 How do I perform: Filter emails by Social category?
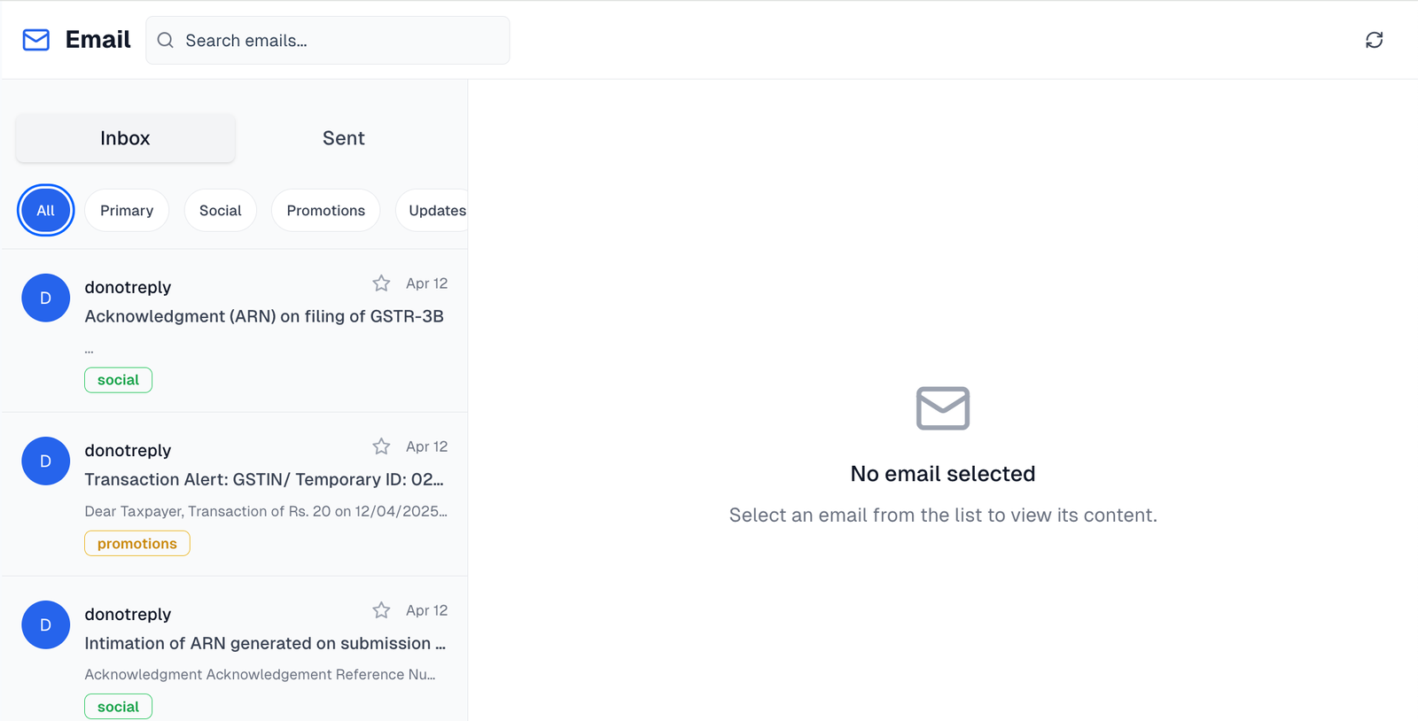coord(220,210)
